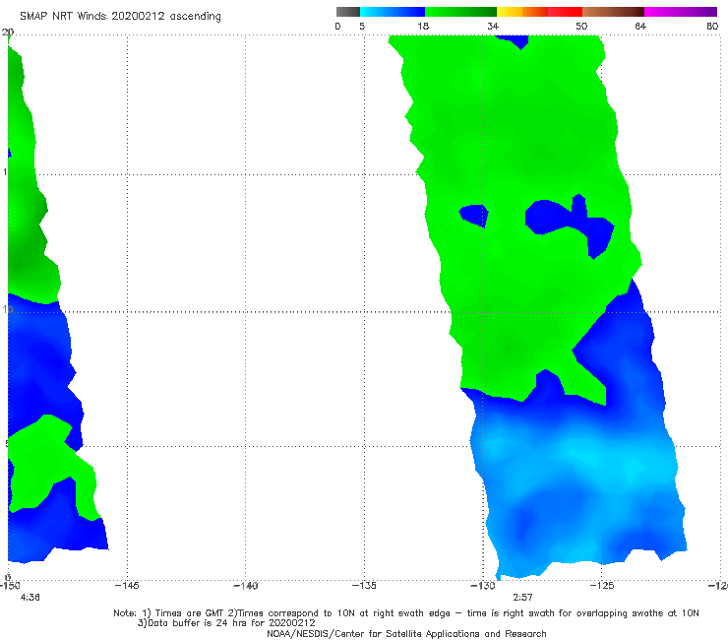Image resolution: width=728 pixels, height=640 pixels.
Task: Click the magenta-purple segment of the color bar
Action: point(681,12)
